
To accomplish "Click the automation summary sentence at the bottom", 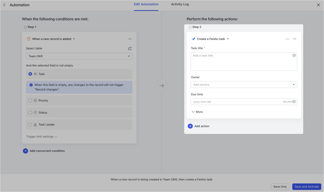I will pyautogui.click(x=161, y=180).
